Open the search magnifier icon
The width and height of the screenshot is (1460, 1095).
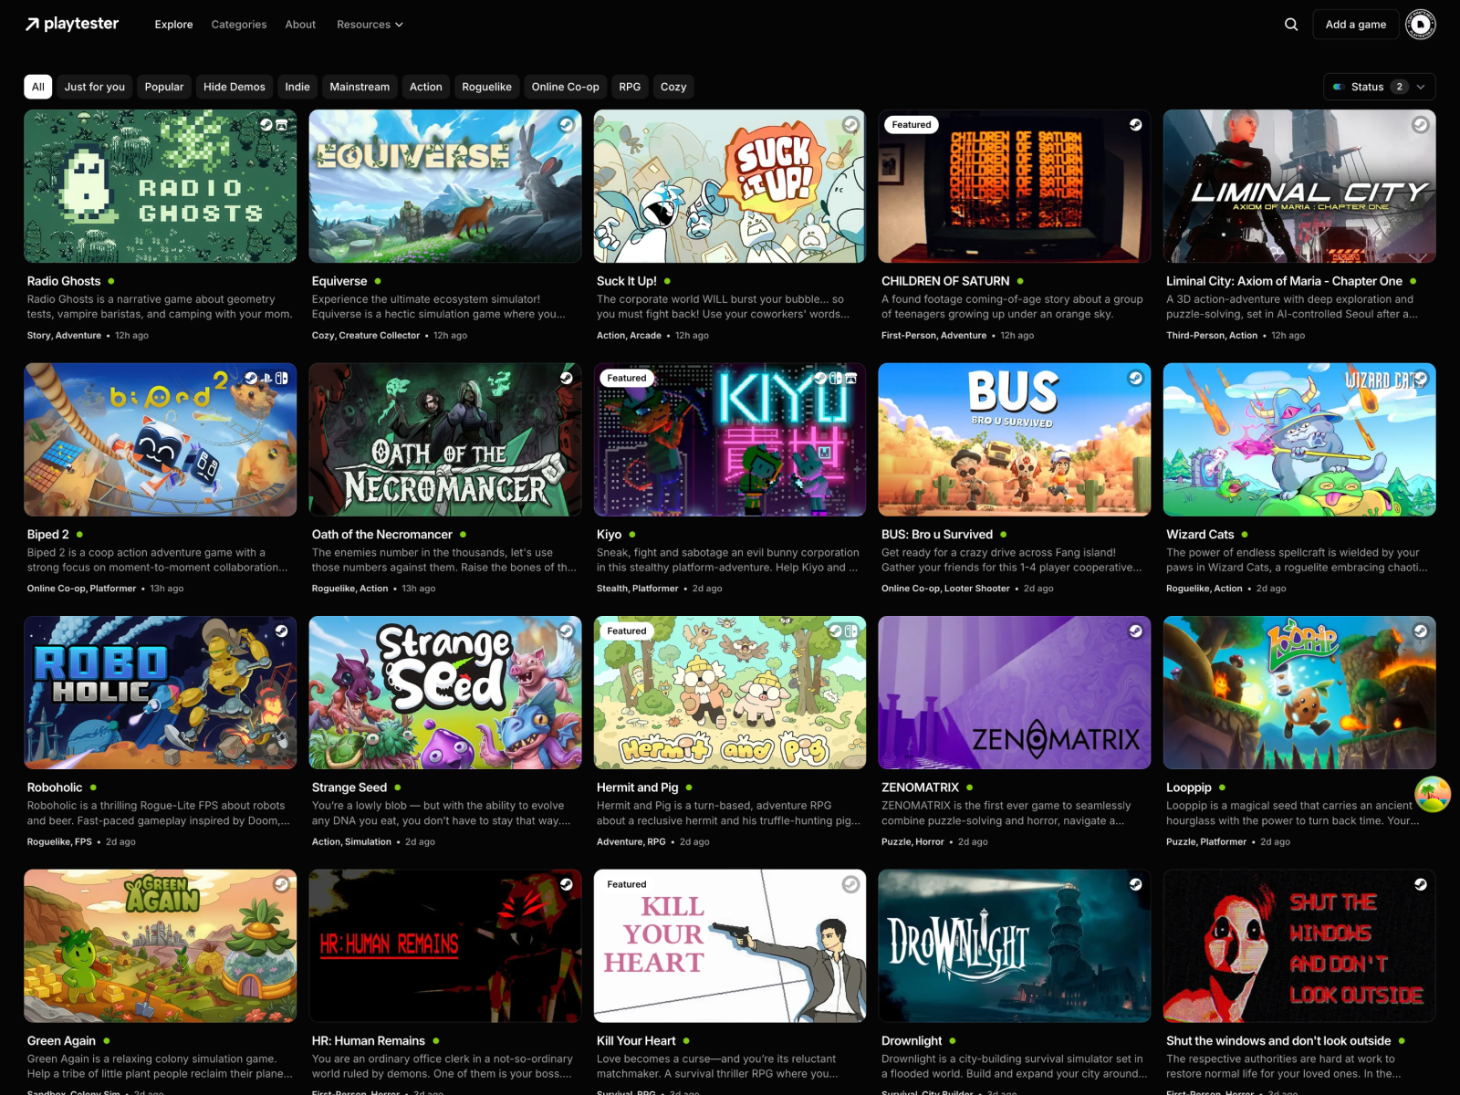(x=1291, y=25)
